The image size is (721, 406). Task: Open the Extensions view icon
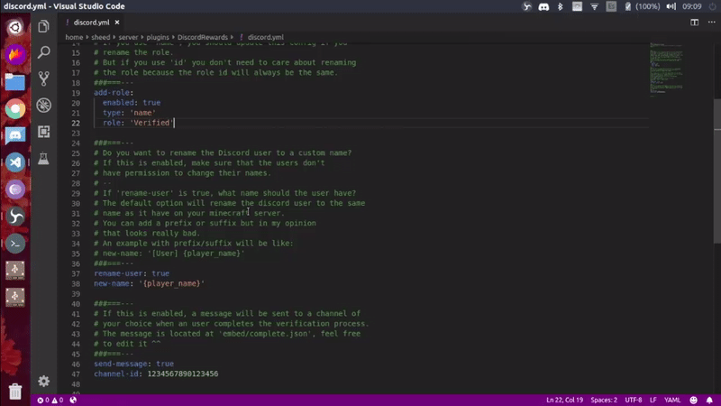click(x=43, y=132)
